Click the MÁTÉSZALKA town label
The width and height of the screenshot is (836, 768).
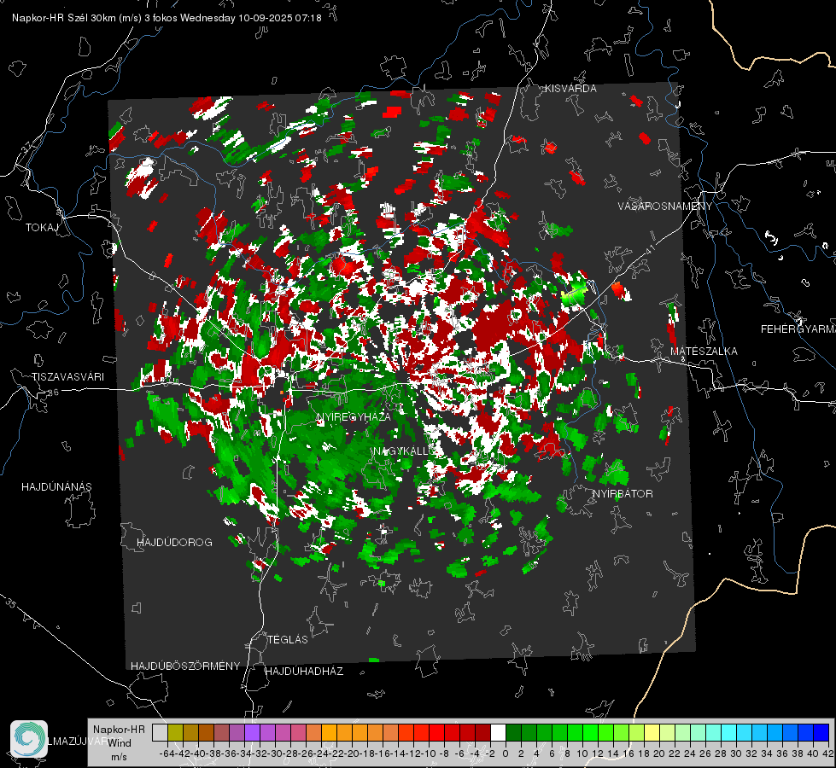pos(704,352)
